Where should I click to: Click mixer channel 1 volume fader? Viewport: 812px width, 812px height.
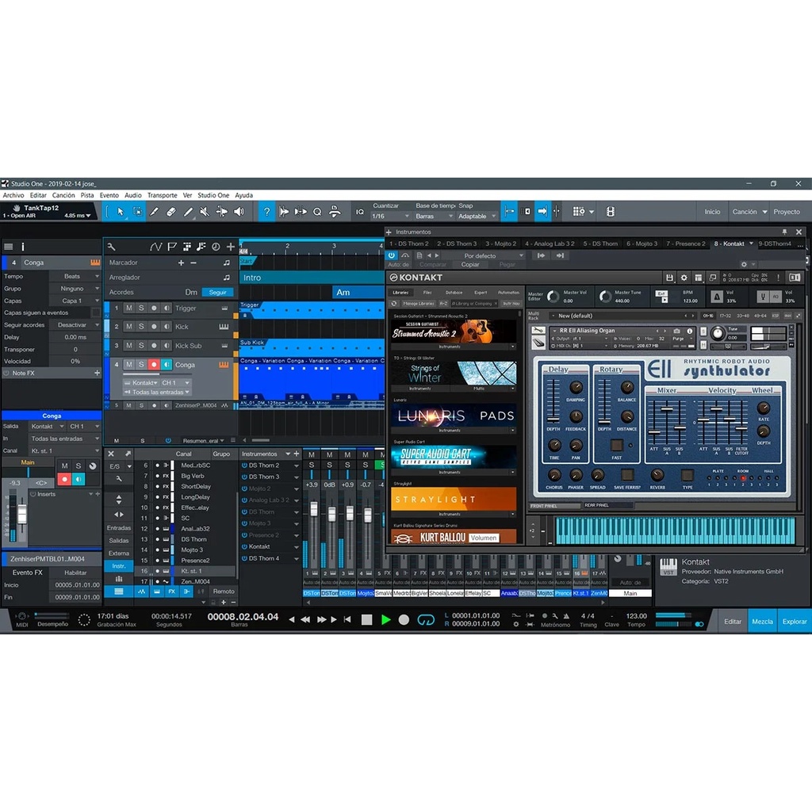click(x=314, y=508)
